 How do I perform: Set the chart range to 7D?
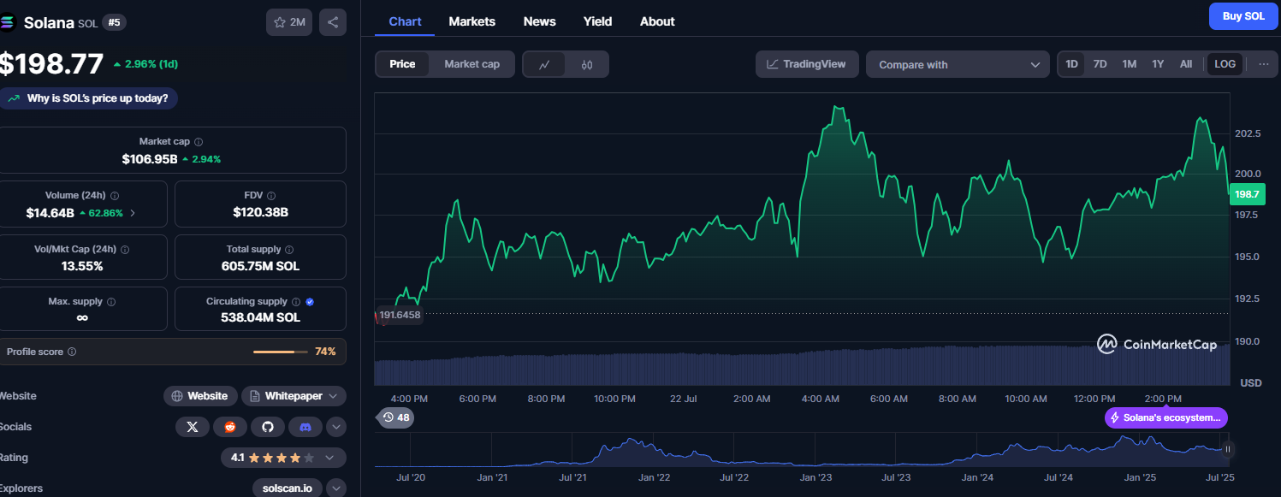tap(1100, 64)
